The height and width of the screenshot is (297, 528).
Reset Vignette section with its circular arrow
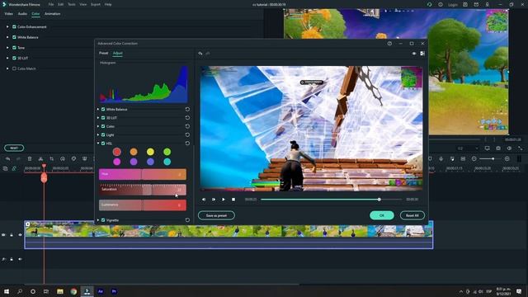187,220
